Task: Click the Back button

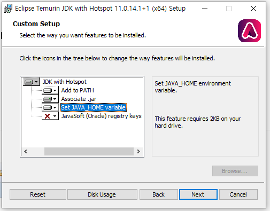Action: click(x=159, y=194)
